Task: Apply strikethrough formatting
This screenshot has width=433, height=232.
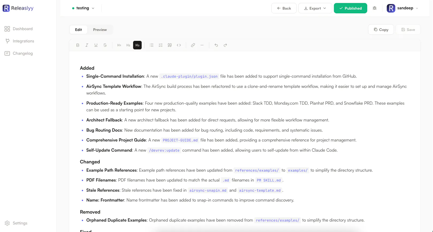Action: tap(105, 45)
